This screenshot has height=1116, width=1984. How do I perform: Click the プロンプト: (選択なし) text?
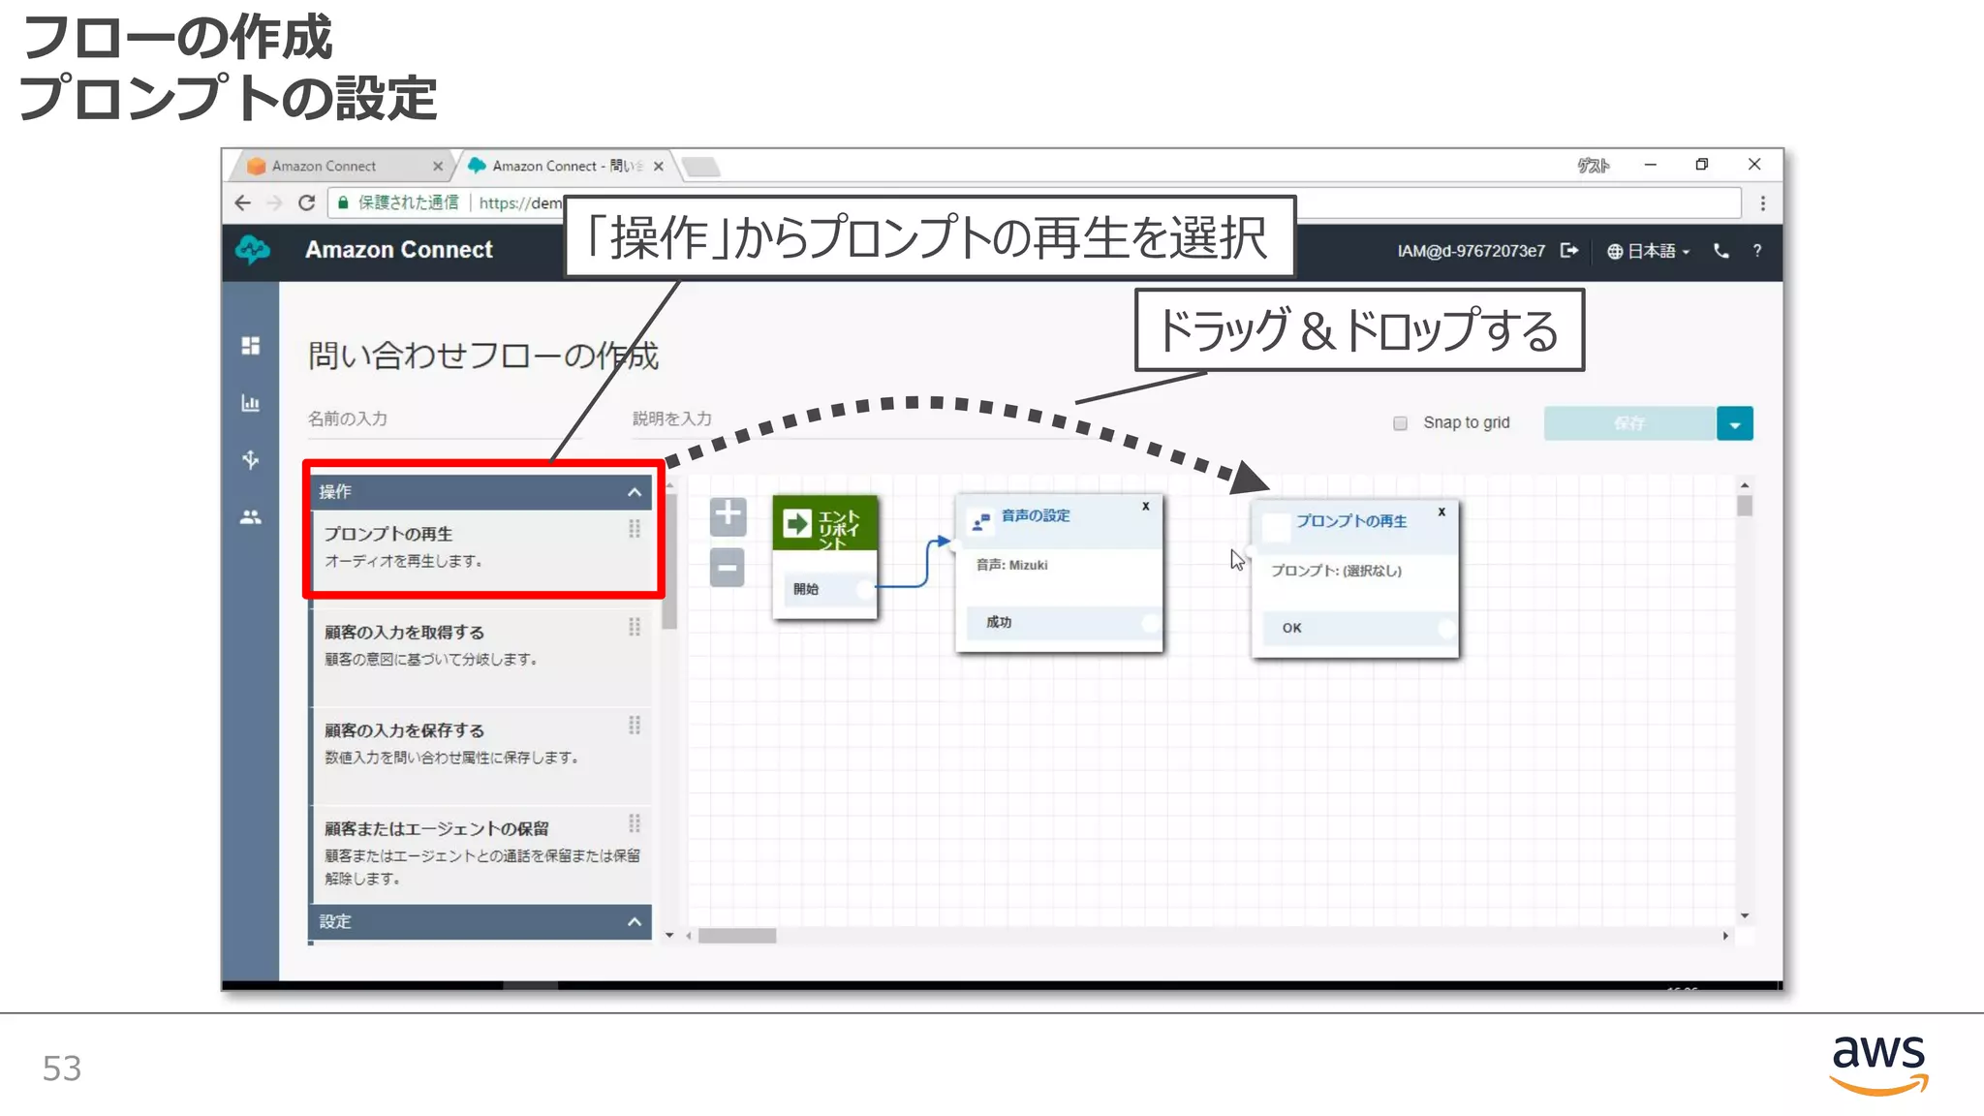(x=1337, y=571)
